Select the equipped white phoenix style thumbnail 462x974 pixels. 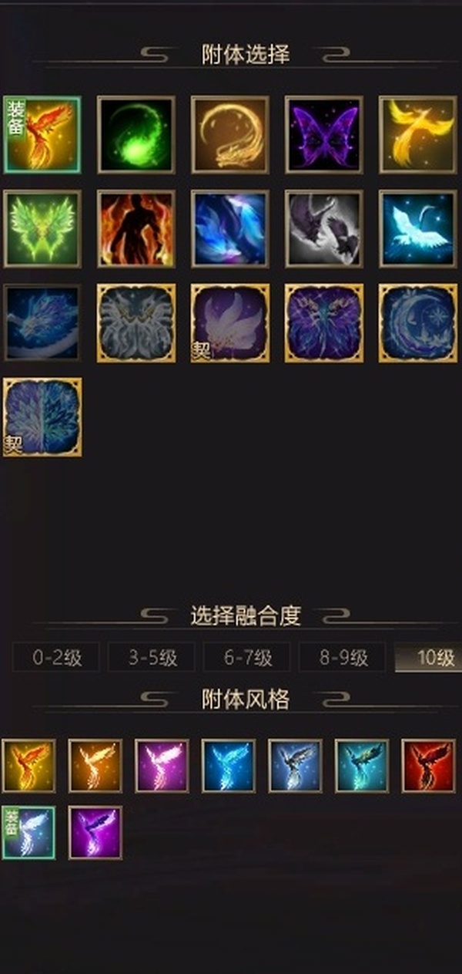tap(28, 833)
